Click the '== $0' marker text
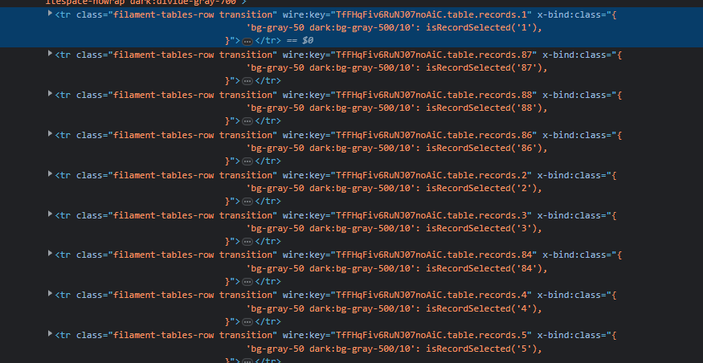The width and height of the screenshot is (703, 363). pos(300,41)
